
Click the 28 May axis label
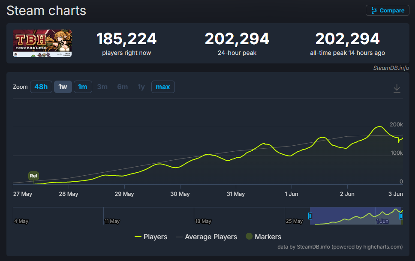point(69,194)
